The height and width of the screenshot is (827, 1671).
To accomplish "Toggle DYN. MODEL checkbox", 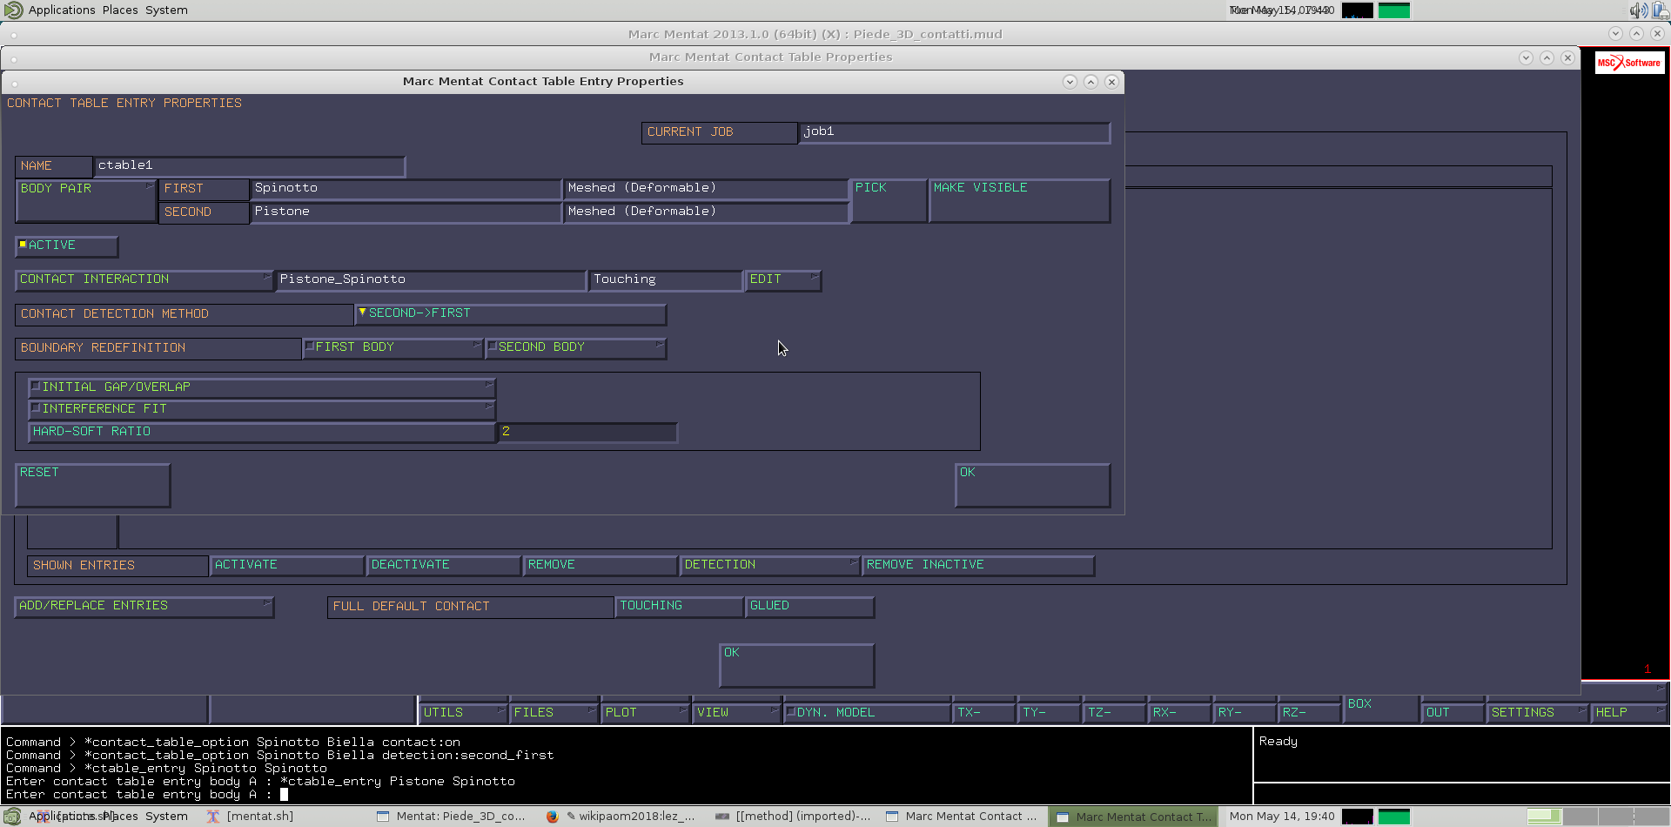I will [867, 713].
